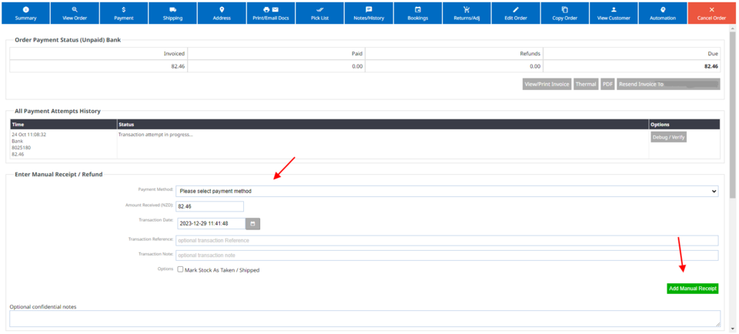Expand the Payment Method dropdown
This screenshot has width=739, height=334.
click(x=446, y=191)
